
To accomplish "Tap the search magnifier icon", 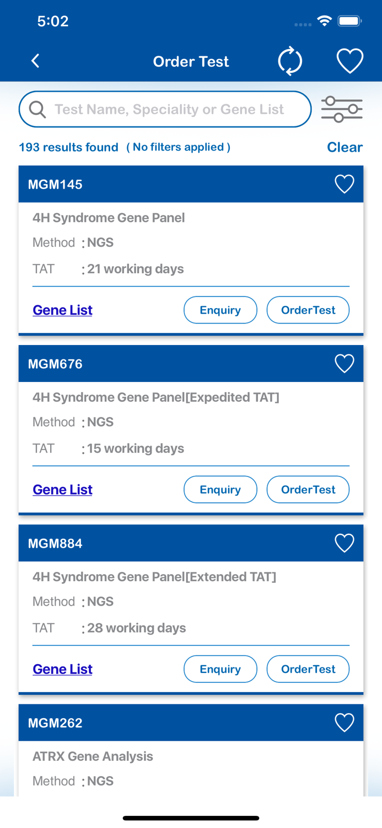I will click(x=37, y=109).
